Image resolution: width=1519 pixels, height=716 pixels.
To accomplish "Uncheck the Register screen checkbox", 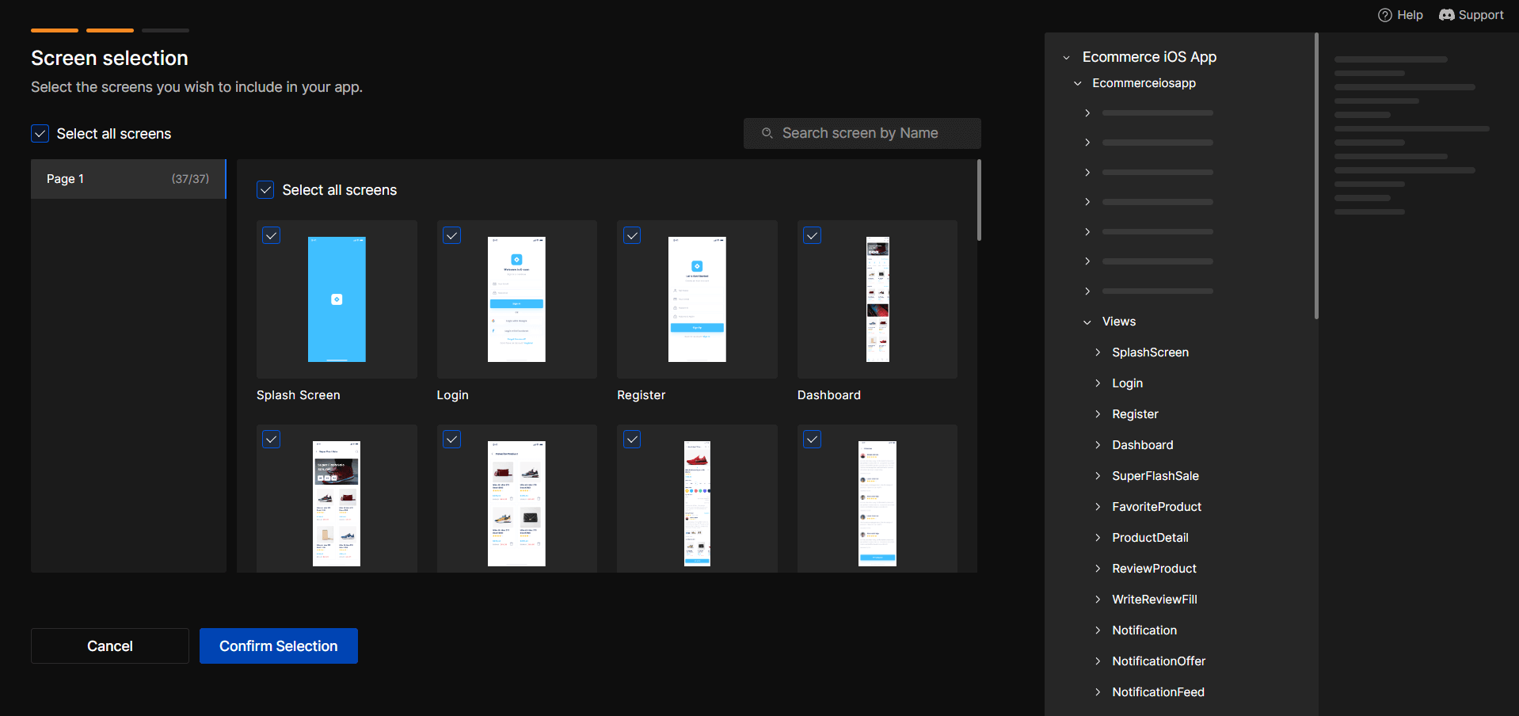I will 632,235.
